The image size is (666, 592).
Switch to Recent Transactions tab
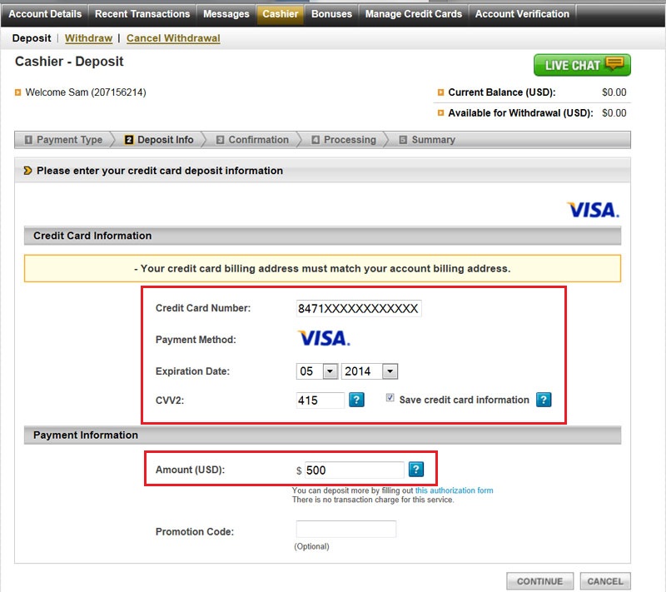(x=142, y=14)
